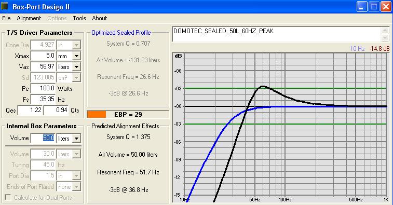Click the Xmax value field
The image size is (393, 205).
[43, 56]
